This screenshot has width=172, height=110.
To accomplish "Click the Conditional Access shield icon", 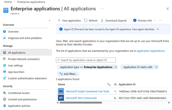I will pyautogui.click(x=5, y=93).
